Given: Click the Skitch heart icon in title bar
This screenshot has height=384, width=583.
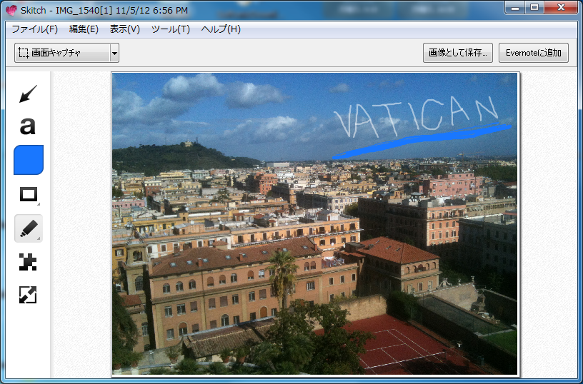Looking at the screenshot, I should (x=11, y=11).
